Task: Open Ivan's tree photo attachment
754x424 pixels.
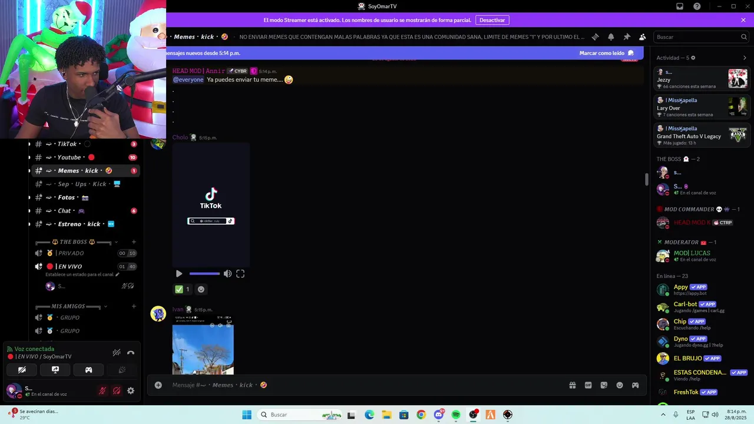Action: pos(203,344)
